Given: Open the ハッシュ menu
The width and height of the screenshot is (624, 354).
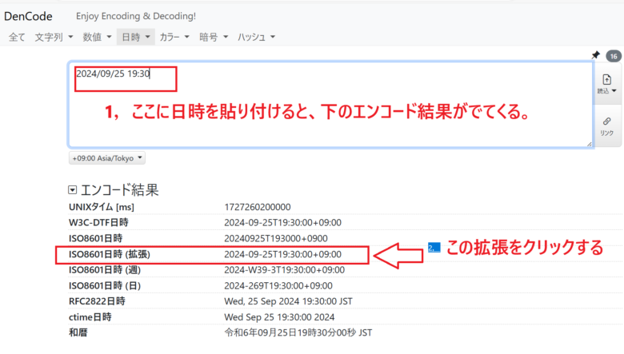Looking at the screenshot, I should pyautogui.click(x=256, y=37).
